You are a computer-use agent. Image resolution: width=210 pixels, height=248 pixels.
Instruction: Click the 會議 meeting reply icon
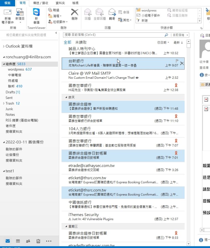124,12
